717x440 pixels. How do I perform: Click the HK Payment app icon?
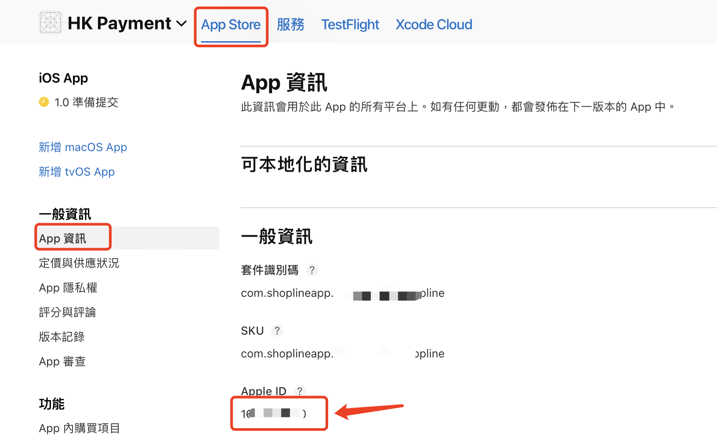pos(50,23)
